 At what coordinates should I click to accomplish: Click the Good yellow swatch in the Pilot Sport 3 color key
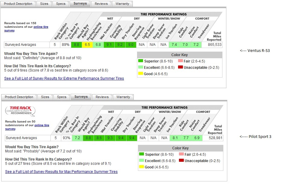(x=142, y=167)
